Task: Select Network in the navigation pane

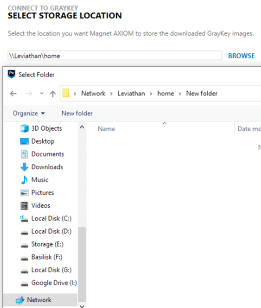Action: 39,300
